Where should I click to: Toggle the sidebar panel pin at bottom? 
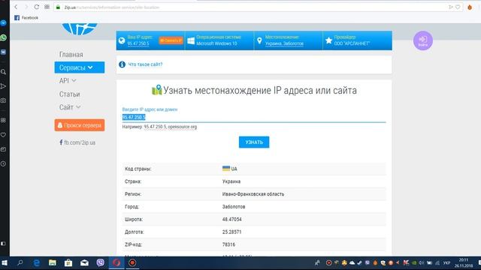coord(3,244)
